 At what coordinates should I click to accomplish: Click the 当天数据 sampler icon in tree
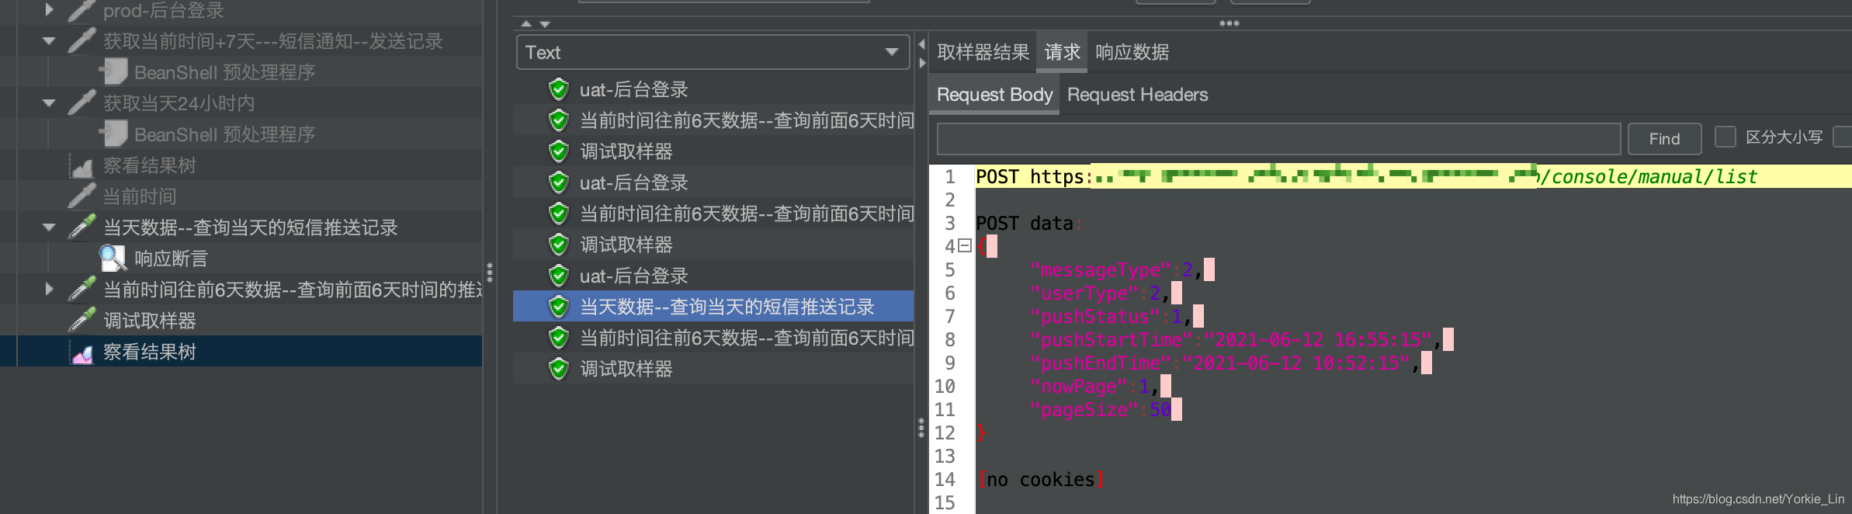tap(82, 227)
